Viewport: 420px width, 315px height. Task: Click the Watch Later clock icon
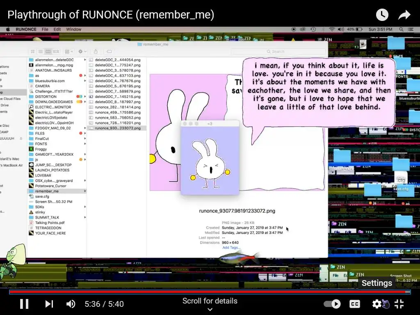coord(382,15)
